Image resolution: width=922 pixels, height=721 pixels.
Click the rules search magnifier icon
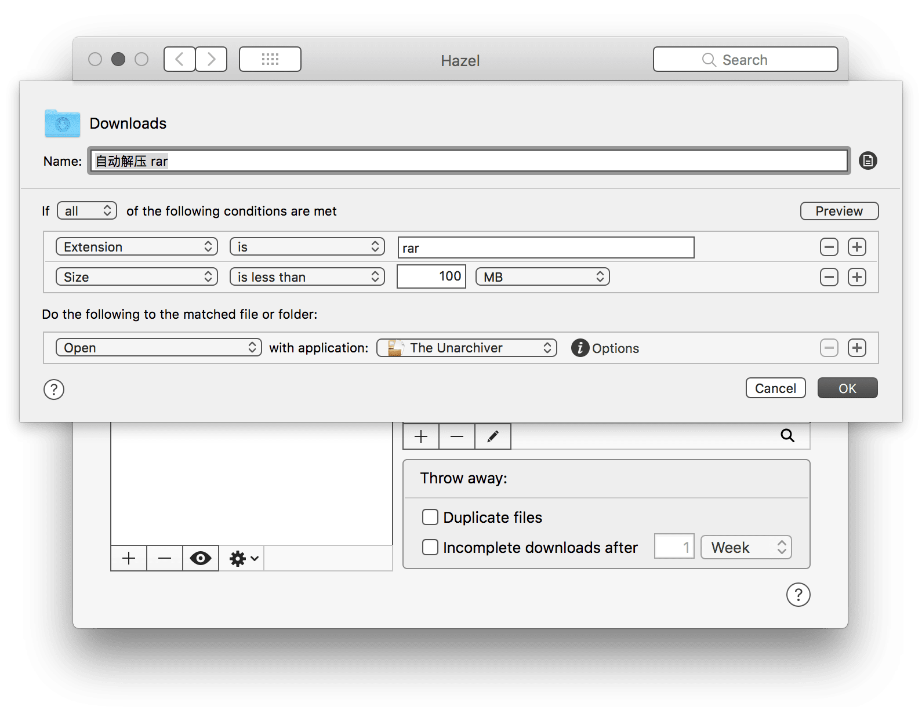coord(787,436)
